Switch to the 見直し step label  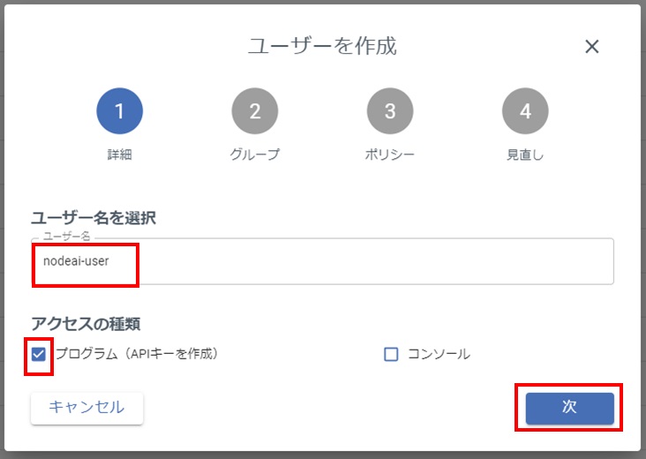(525, 154)
